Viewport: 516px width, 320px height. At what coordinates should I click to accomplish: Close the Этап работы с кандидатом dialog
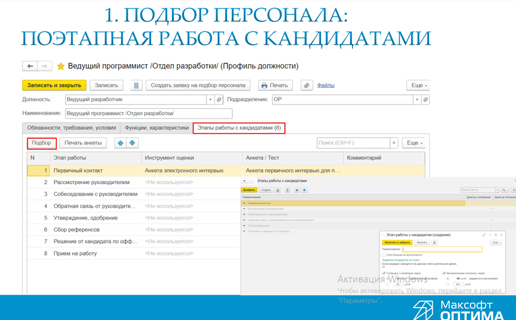pos(502,235)
